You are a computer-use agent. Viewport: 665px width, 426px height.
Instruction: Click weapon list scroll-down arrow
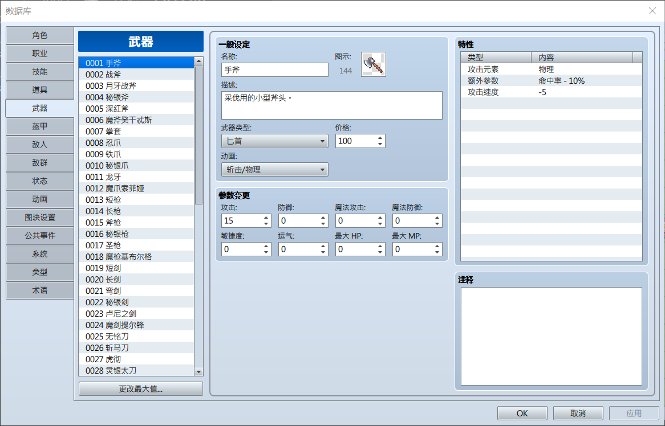pyautogui.click(x=198, y=371)
